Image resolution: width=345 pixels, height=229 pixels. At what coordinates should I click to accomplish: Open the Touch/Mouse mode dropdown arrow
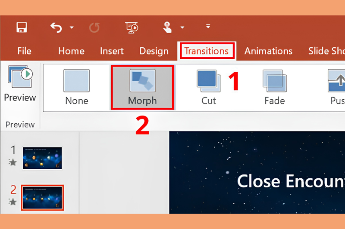(x=182, y=27)
